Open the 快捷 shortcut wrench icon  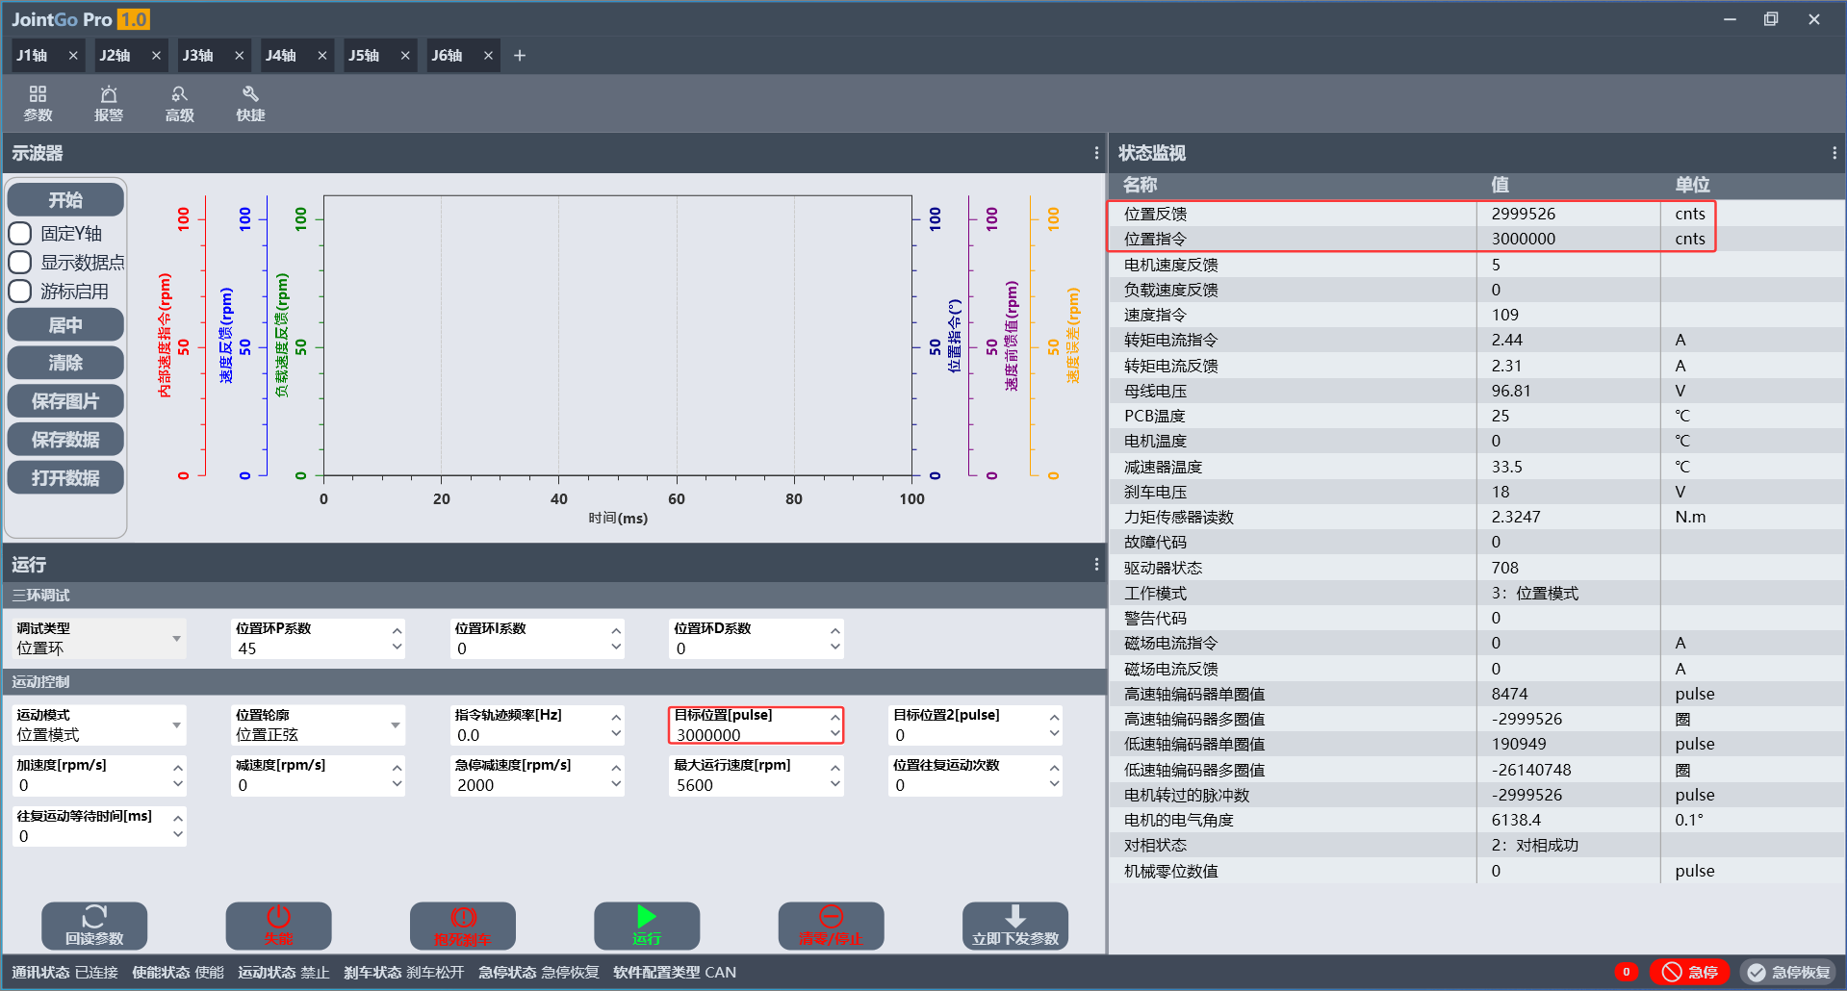[x=250, y=103]
